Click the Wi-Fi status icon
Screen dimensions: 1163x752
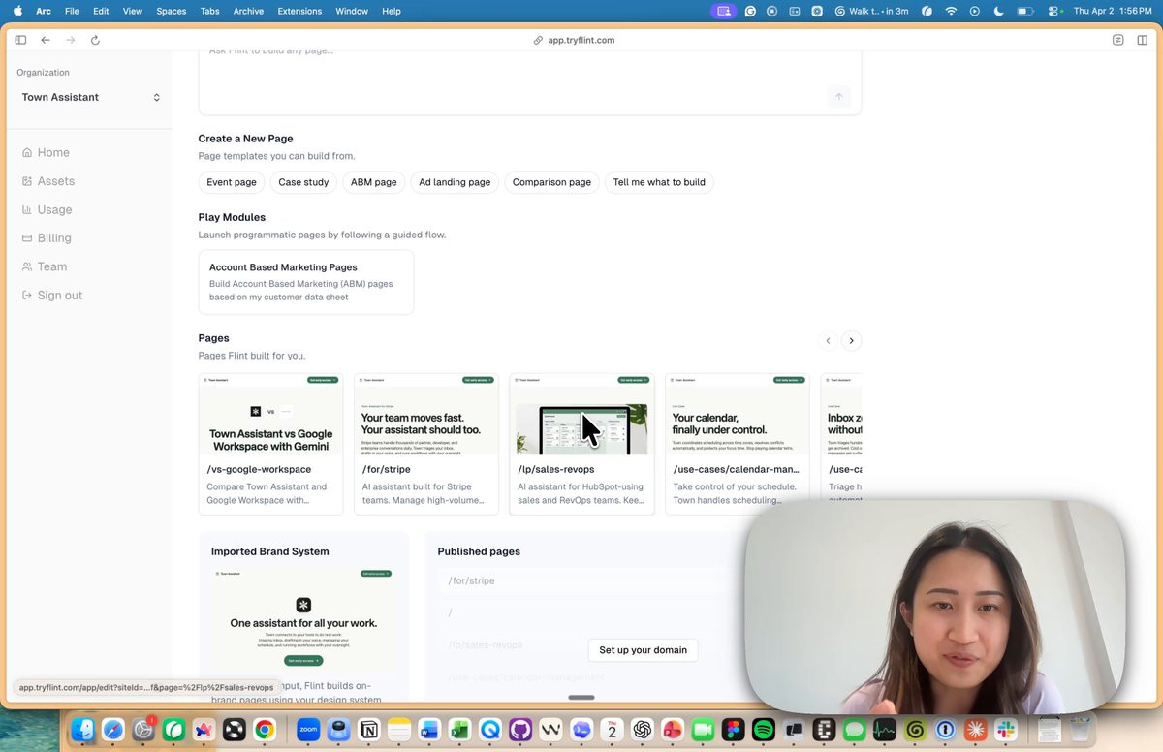(951, 11)
